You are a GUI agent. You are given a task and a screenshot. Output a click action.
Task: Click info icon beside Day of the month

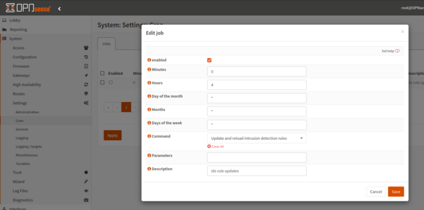[x=149, y=96]
